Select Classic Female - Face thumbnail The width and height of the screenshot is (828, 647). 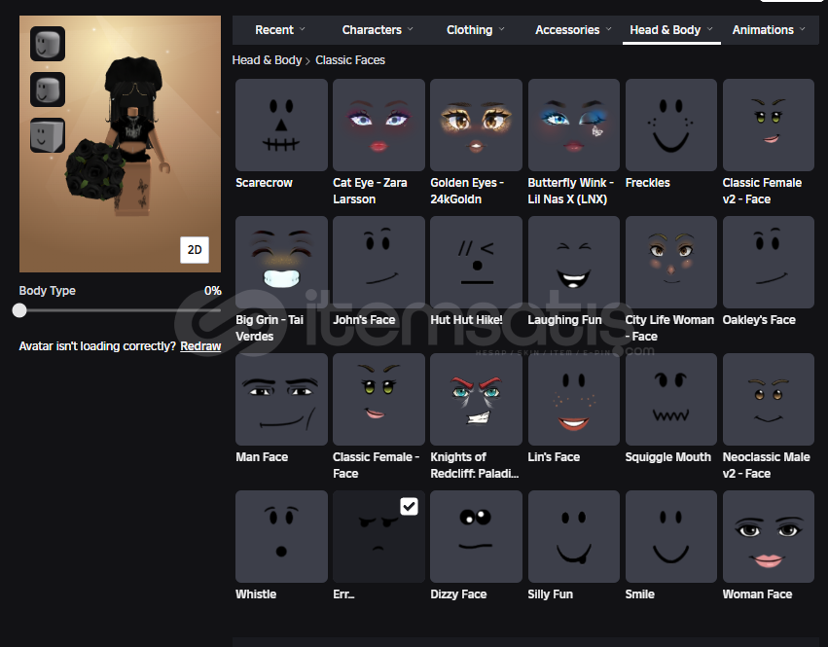(378, 399)
